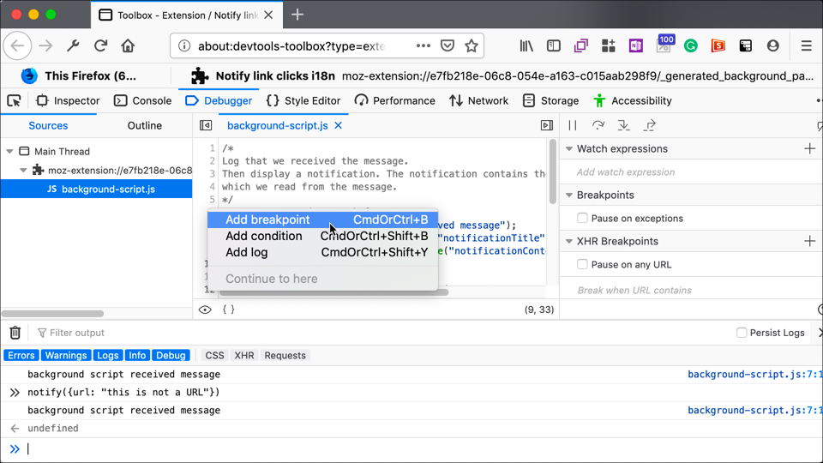The height and width of the screenshot is (463, 823).
Task: Toggle the Info filter
Action: point(137,355)
